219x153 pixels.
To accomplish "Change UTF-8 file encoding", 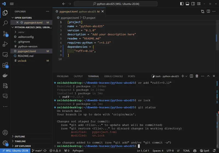I will click(x=170, y=151).
